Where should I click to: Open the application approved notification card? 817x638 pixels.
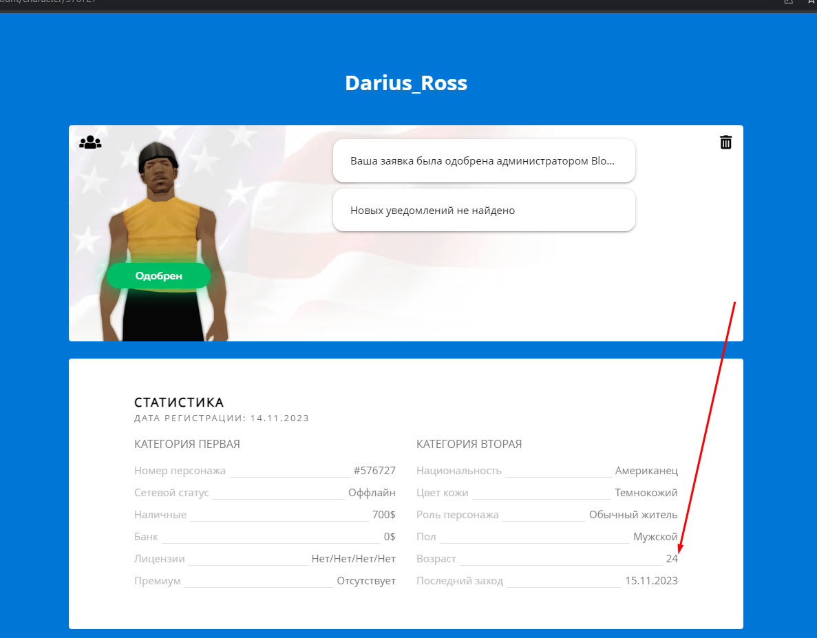[483, 161]
